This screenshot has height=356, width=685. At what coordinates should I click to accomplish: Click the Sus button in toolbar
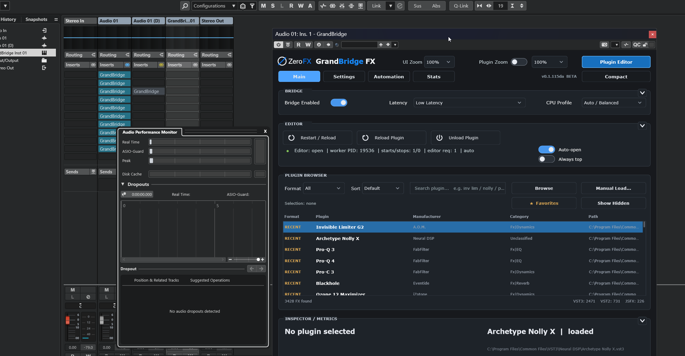pos(417,6)
